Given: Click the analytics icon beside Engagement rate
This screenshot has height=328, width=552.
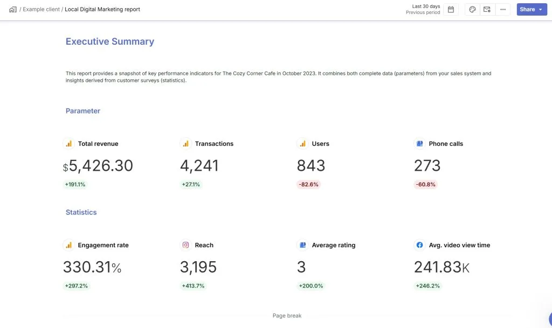Looking at the screenshot, I should (68, 245).
